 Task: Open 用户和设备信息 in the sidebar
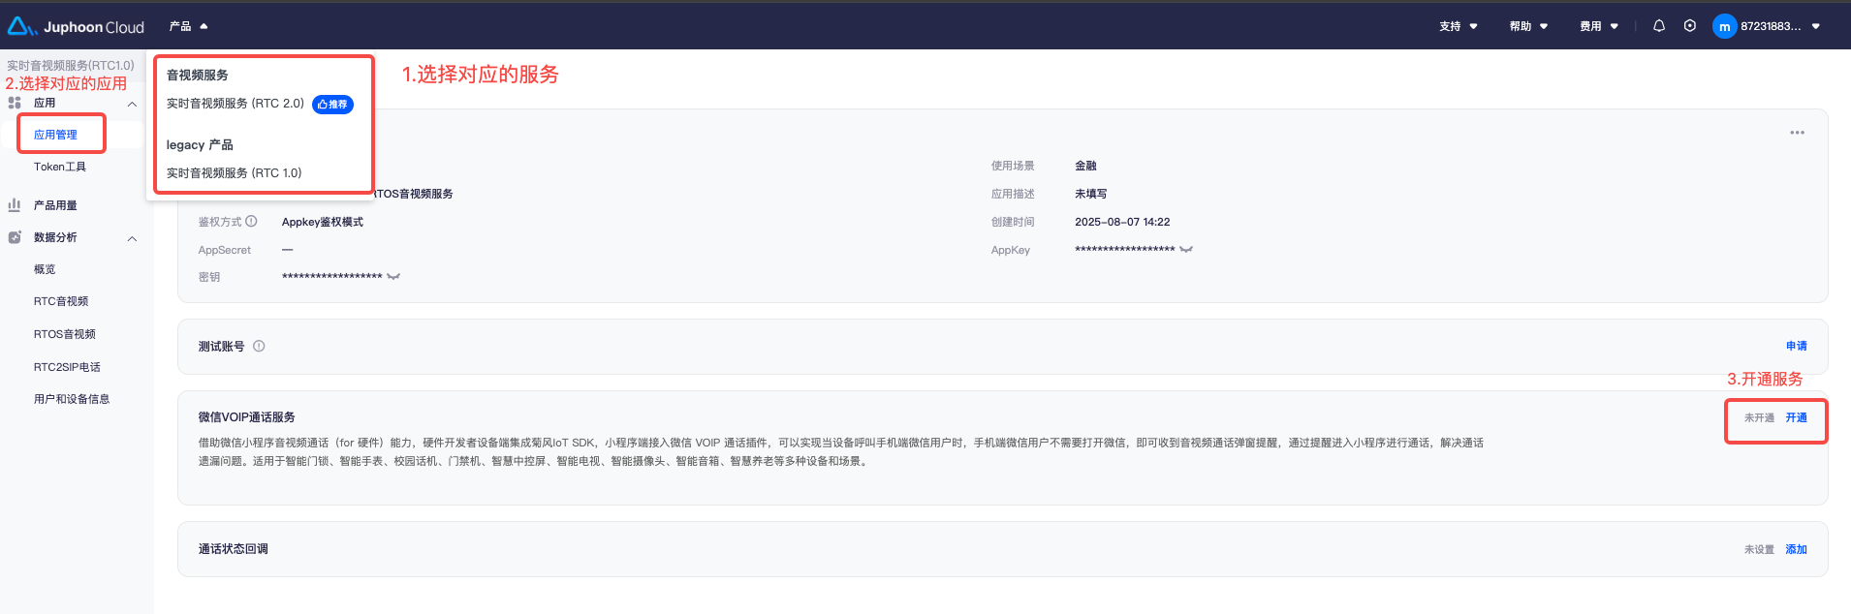pos(72,399)
